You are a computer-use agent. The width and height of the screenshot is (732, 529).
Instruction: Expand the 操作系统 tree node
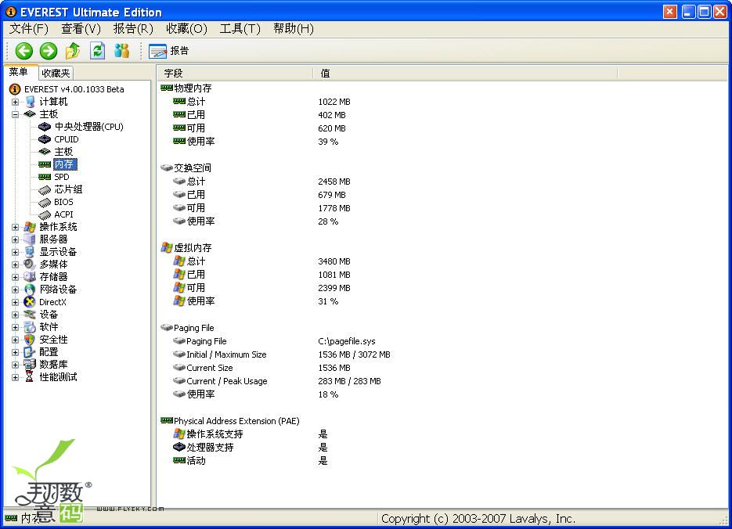[x=16, y=227]
